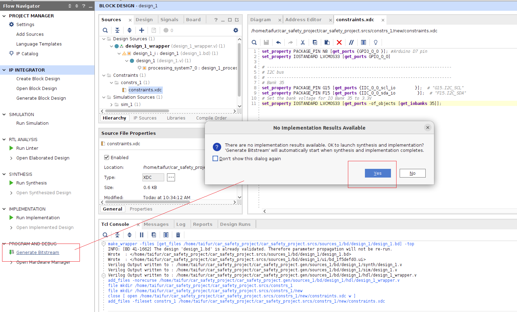Pause Tcl Console output
Screen dimensions: 517x312
(x=142, y=235)
